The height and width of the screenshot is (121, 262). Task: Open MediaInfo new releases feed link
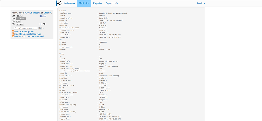click(28, 34)
